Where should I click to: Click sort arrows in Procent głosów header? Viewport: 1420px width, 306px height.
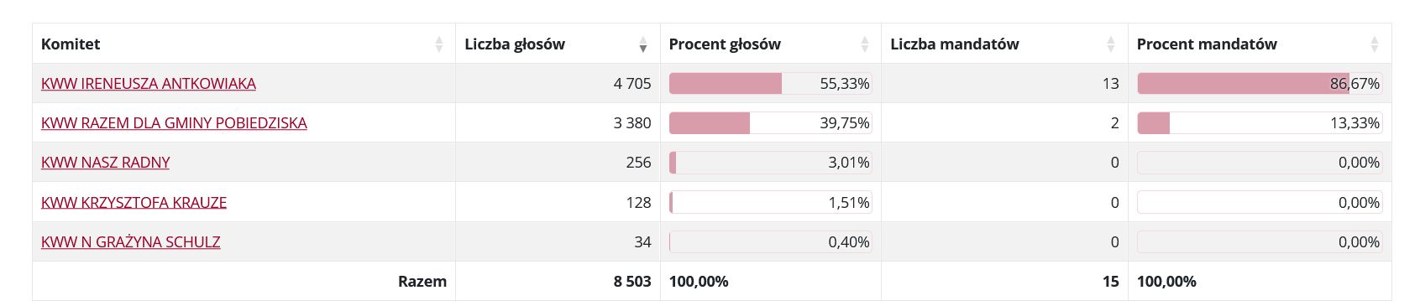865,44
